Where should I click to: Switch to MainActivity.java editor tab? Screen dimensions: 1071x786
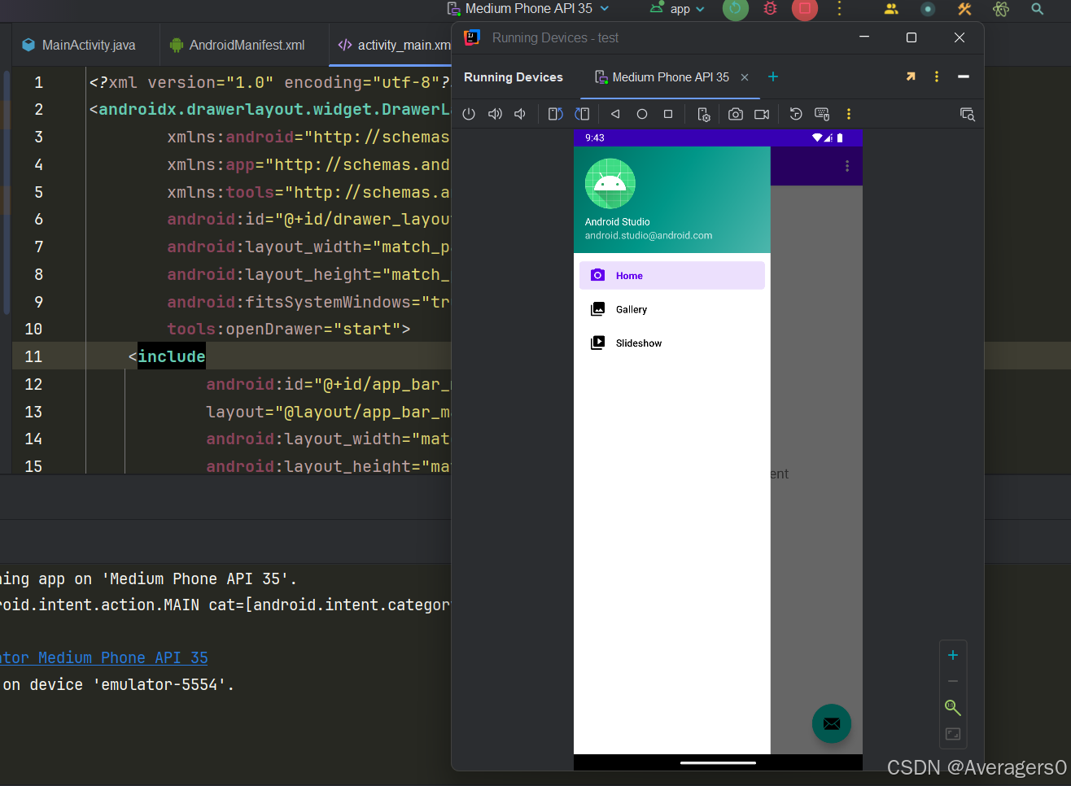click(x=79, y=45)
